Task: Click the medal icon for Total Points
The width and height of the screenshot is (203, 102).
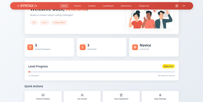Action: 83,47
